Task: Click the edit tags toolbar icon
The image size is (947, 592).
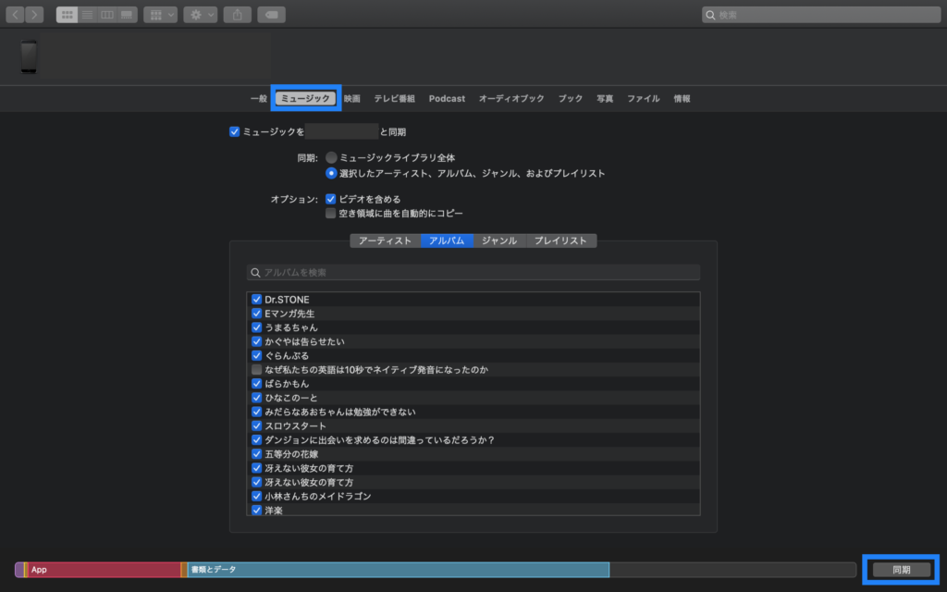Action: pyautogui.click(x=272, y=15)
